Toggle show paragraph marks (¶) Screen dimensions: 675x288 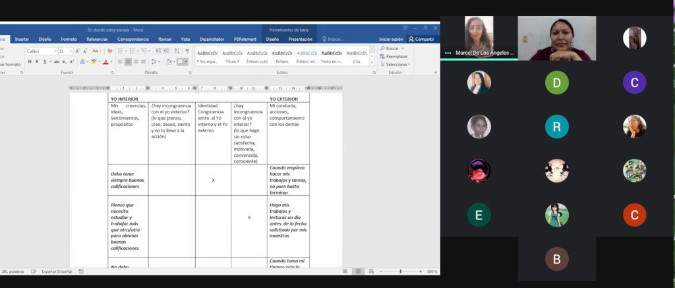point(187,51)
